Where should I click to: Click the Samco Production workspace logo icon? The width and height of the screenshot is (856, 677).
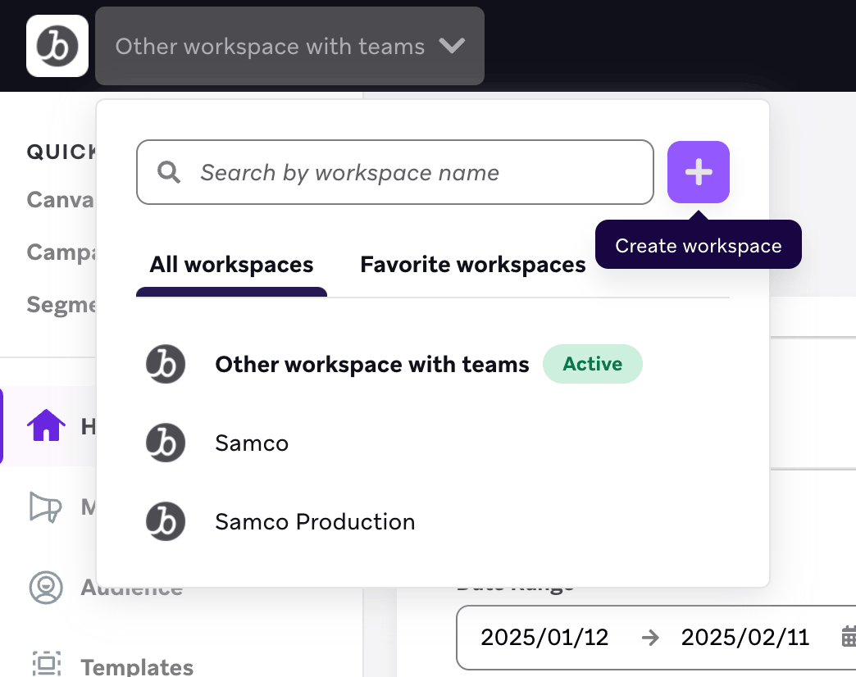click(x=166, y=521)
